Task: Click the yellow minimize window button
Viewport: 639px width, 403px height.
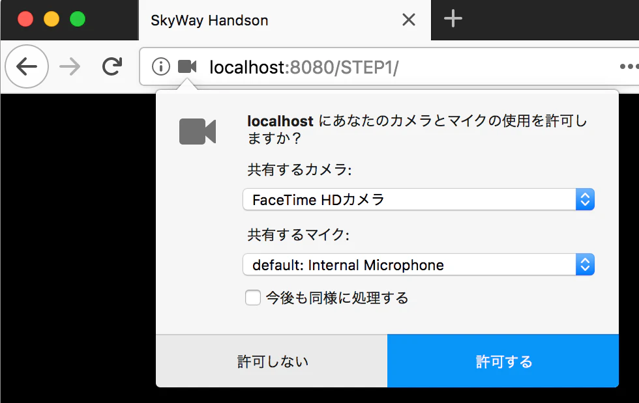Action: [x=52, y=19]
